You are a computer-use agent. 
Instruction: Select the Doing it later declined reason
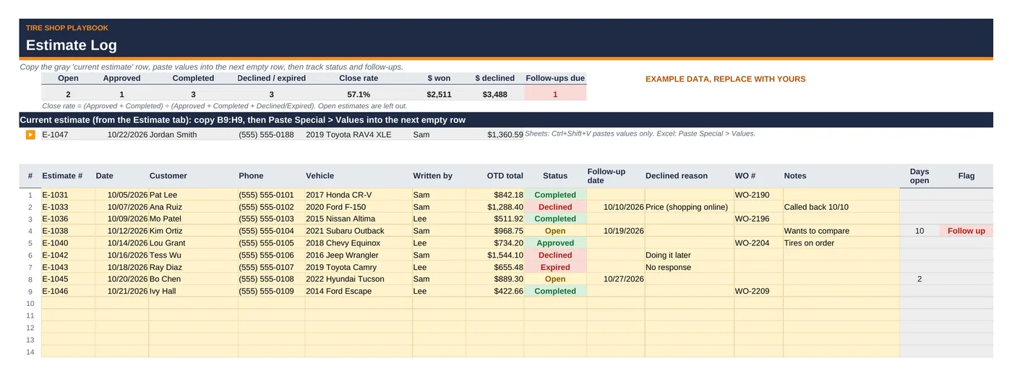click(689, 255)
